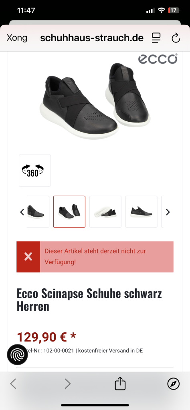Screen dimensions: 190x410
Task: Click the ECCO brand logo
Action: (158, 59)
